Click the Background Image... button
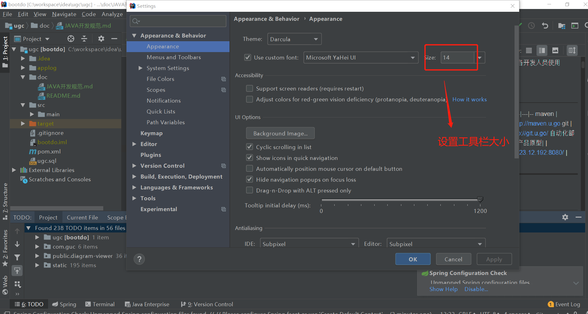This screenshot has width=588, height=314. coord(280,133)
